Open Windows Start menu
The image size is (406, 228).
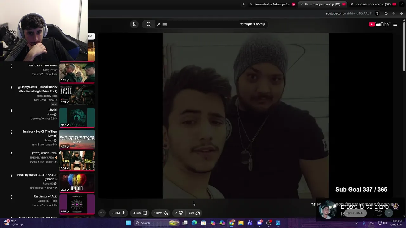pos(128,223)
